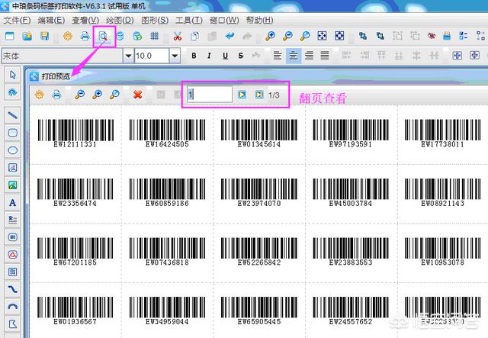Select the QR code tool
This screenshot has width=488, height=338.
point(12,272)
